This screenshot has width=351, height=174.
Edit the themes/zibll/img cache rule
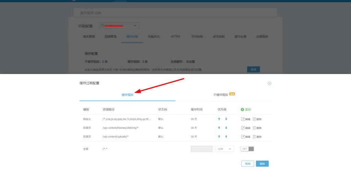245,128
